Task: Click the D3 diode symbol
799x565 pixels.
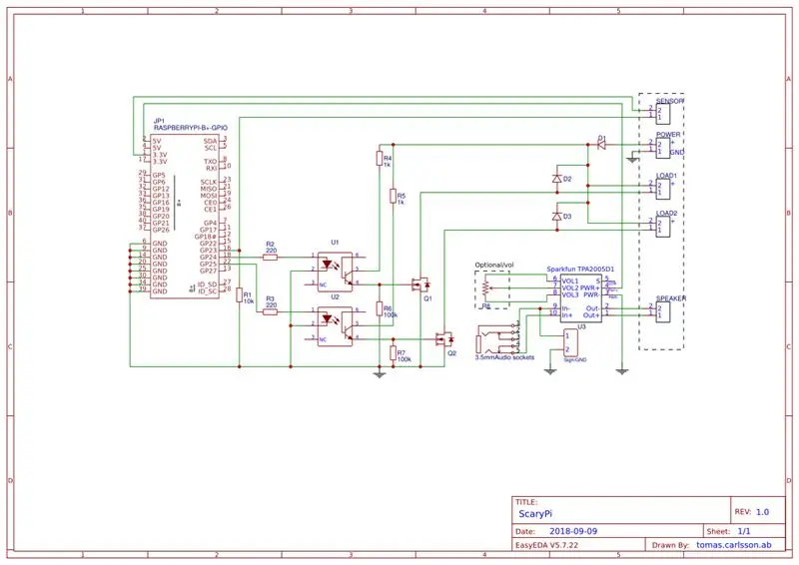Action: (557, 216)
